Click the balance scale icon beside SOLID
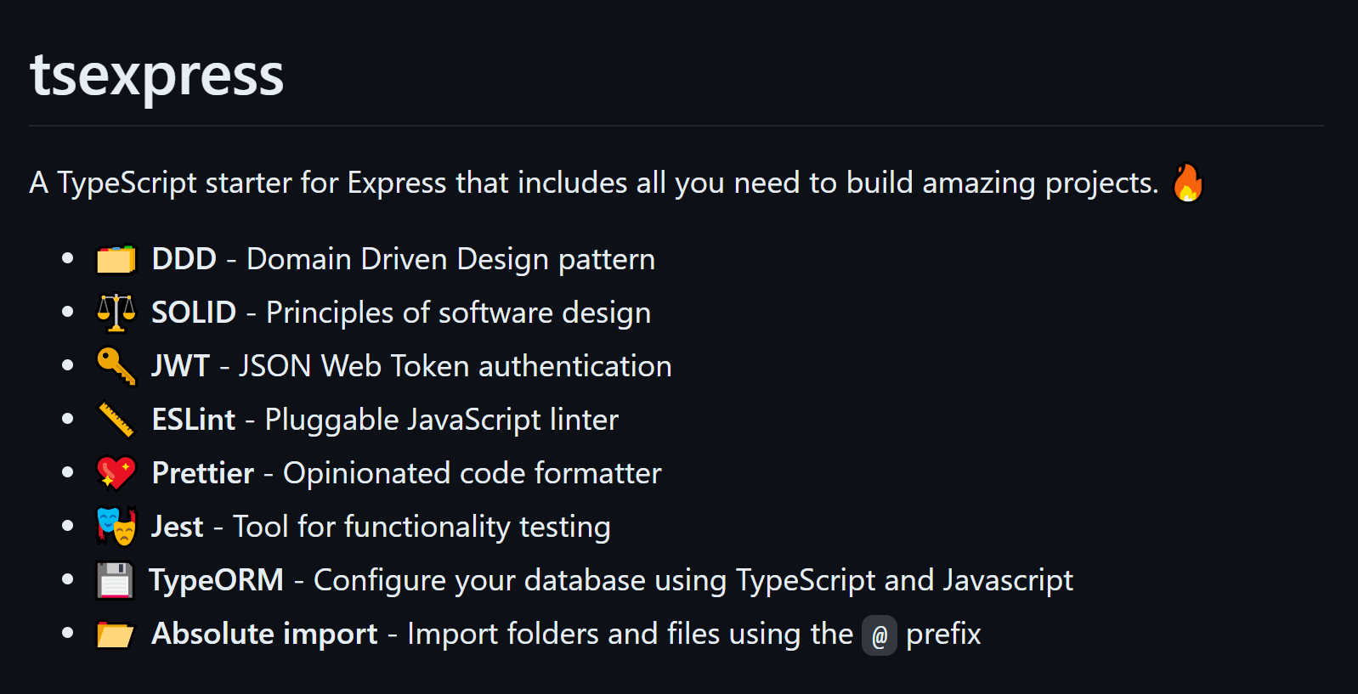The image size is (1358, 694). click(x=116, y=313)
